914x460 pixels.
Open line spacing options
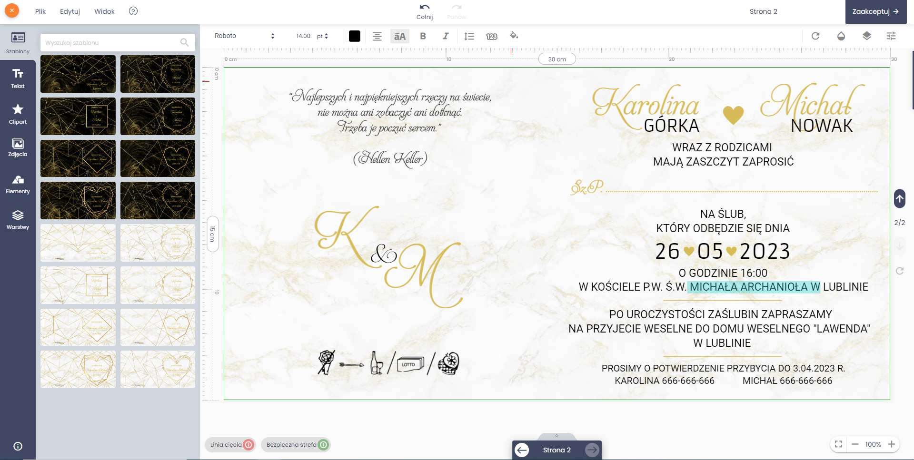469,36
